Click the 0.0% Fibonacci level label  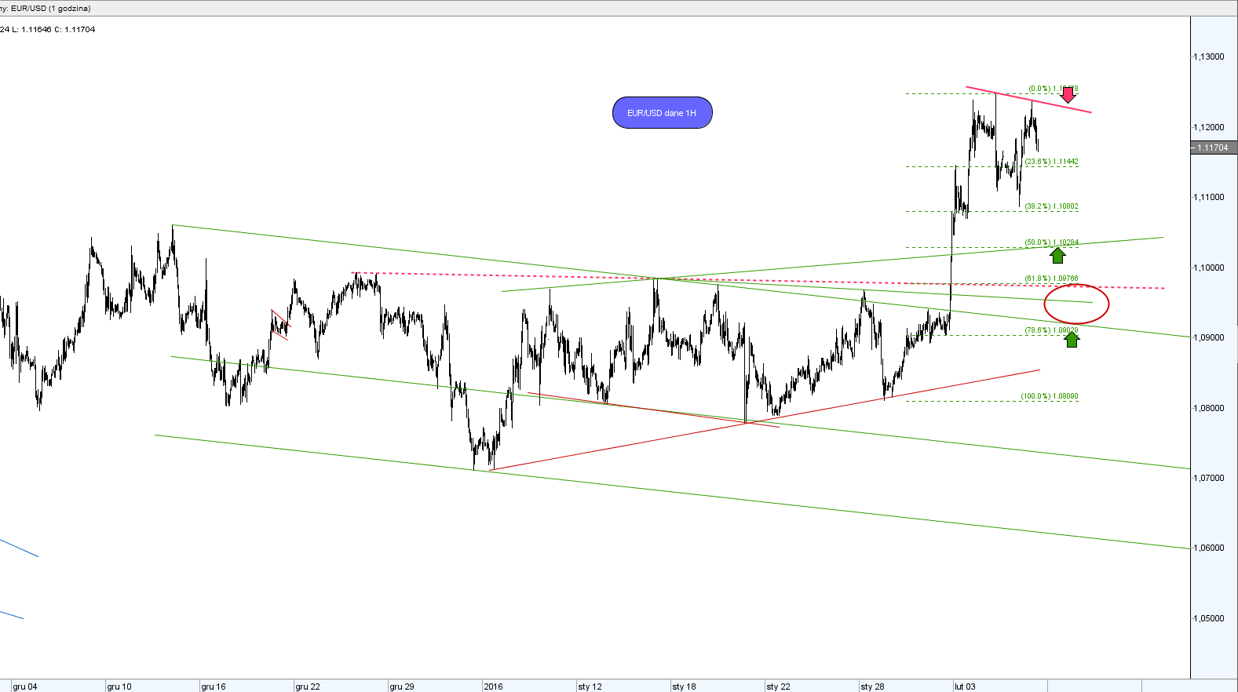[1051, 89]
